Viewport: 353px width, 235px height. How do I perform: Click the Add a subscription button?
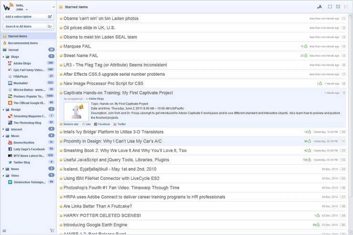(x=28, y=17)
